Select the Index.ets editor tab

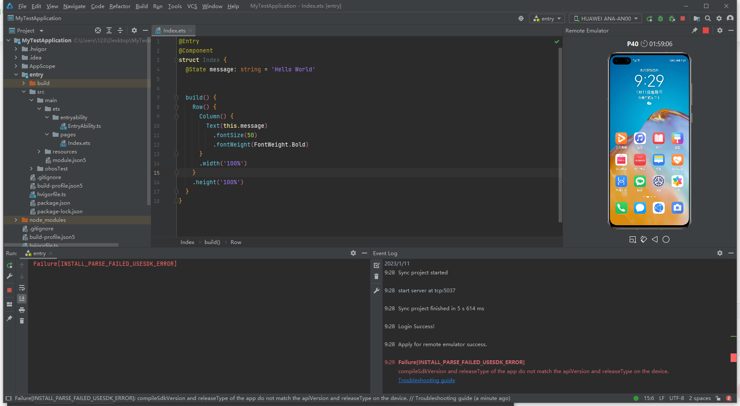pos(174,30)
